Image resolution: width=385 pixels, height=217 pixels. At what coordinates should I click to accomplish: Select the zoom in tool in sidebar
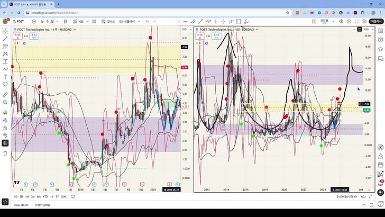[x=5, y=102]
